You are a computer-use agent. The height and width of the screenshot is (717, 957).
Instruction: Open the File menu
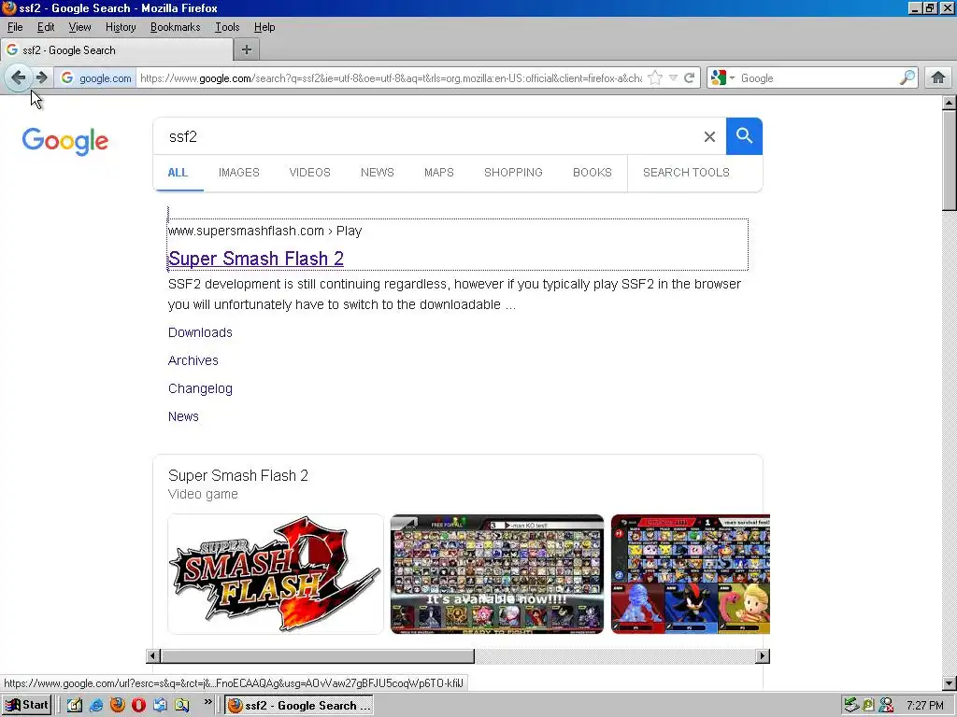tap(15, 27)
